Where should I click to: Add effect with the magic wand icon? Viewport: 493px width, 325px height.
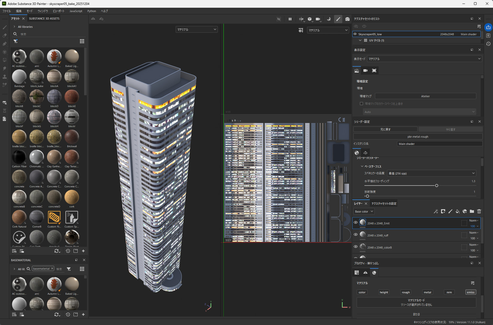435,211
